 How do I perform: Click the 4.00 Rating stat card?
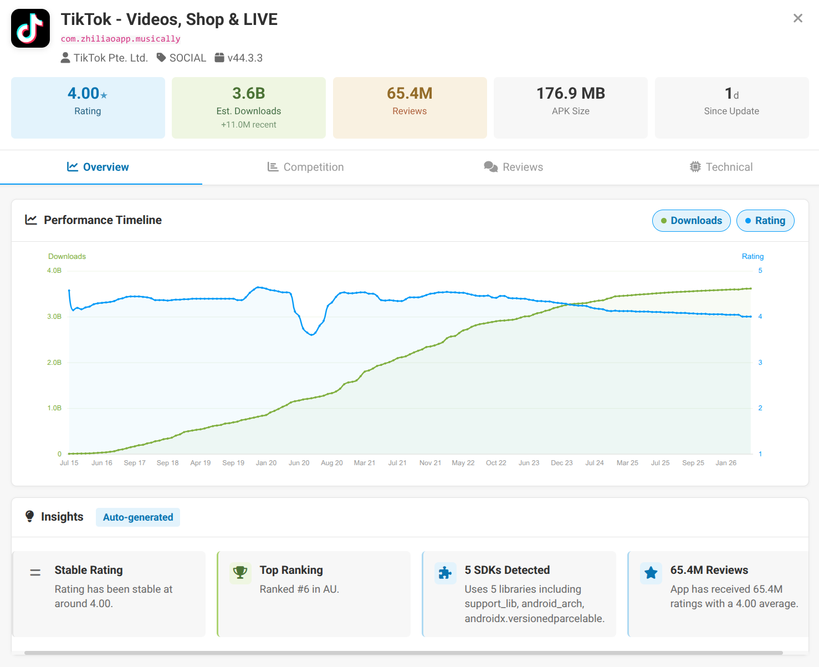(x=88, y=108)
